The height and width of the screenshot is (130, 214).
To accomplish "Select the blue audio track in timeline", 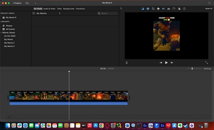I will 68,104.
